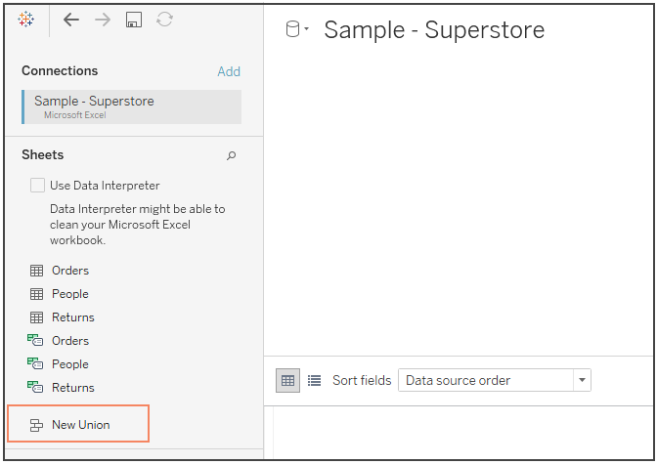This screenshot has height=465, width=657.
Task: Select the People sheet table icon
Action: (36, 294)
